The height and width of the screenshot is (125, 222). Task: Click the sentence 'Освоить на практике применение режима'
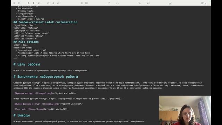51,70
